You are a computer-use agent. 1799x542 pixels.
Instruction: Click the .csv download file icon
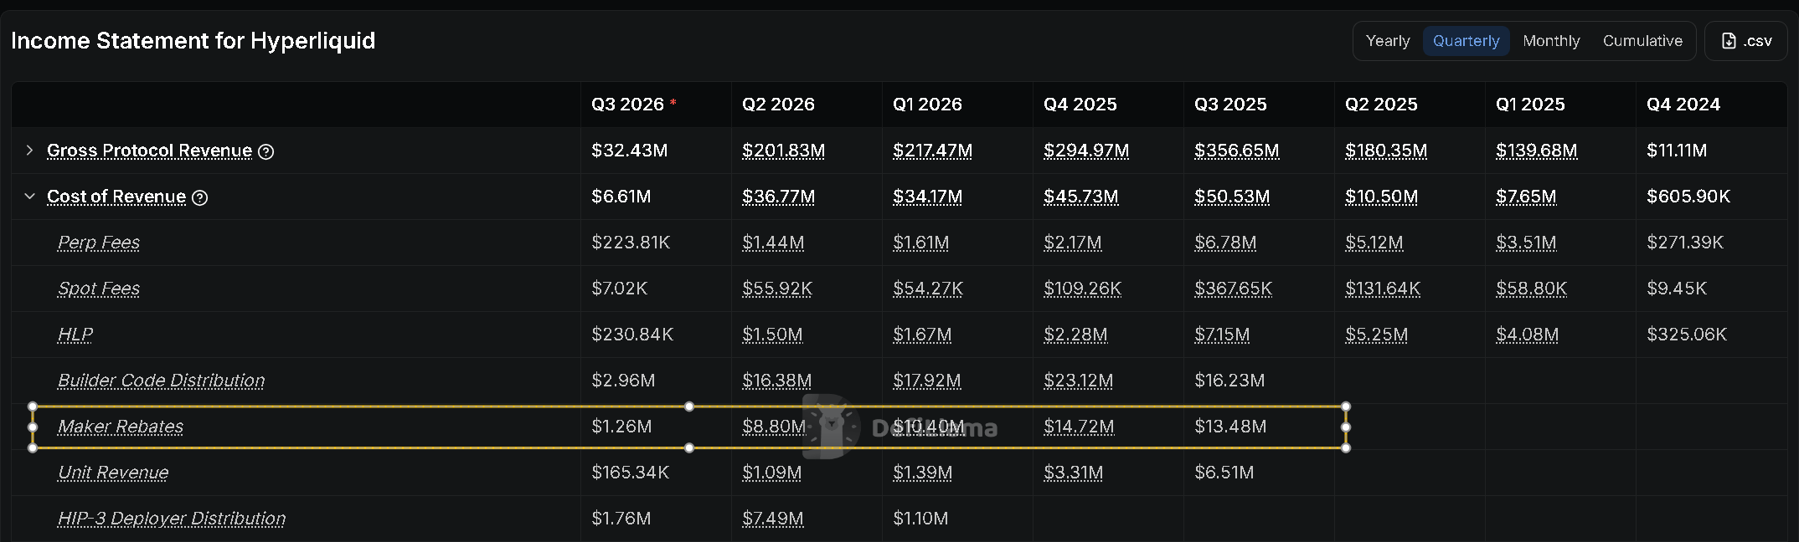[1729, 41]
